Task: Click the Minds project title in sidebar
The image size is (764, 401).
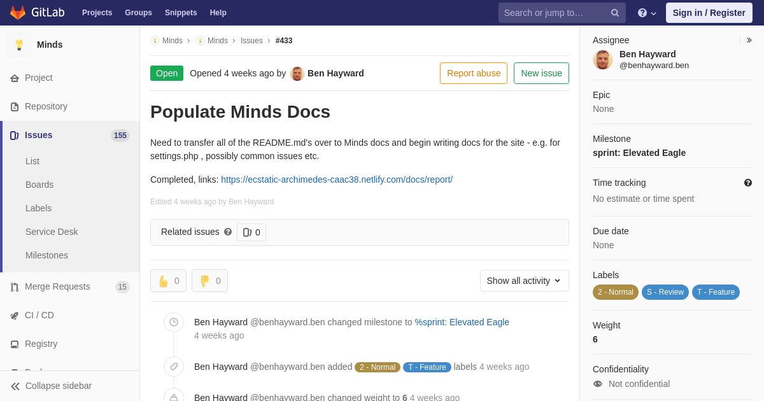Action: click(x=50, y=45)
